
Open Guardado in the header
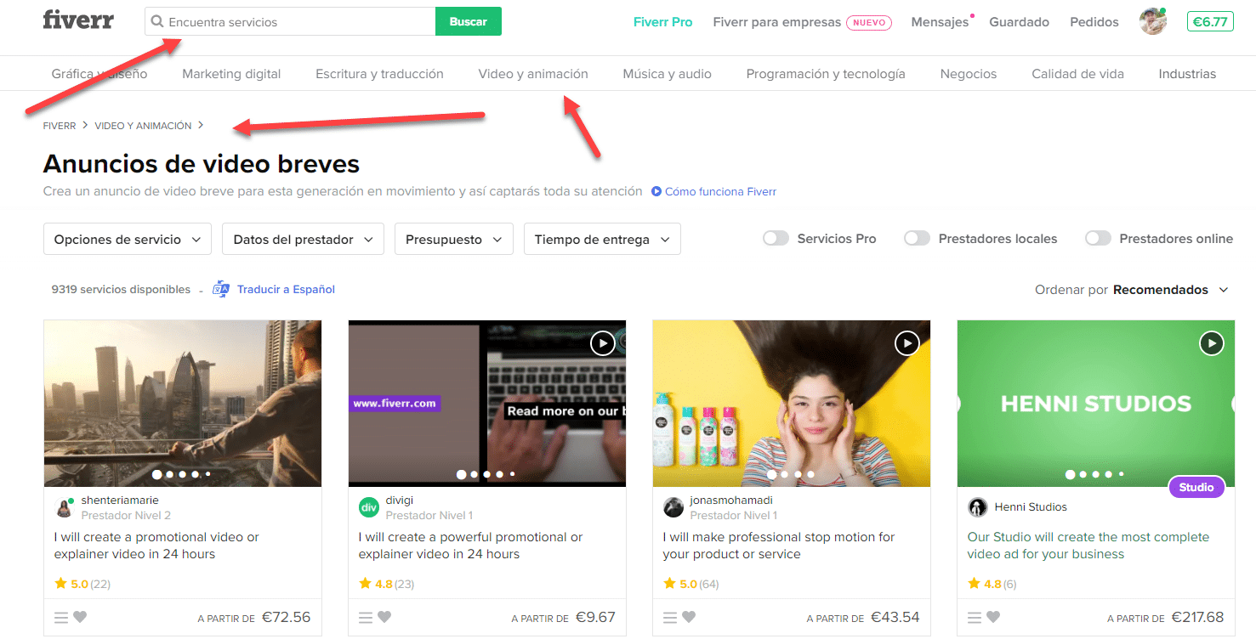[1019, 22]
